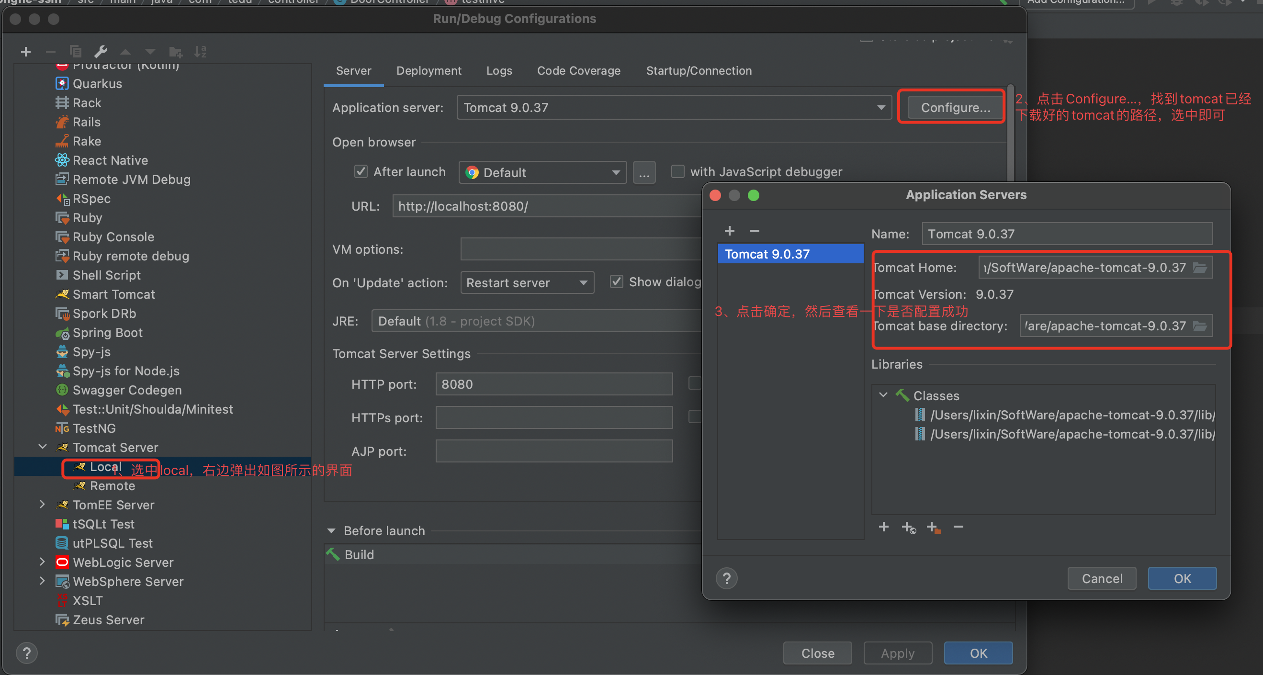This screenshot has width=1263, height=675.
Task: Open the Default browser dropdown
Action: point(542,172)
